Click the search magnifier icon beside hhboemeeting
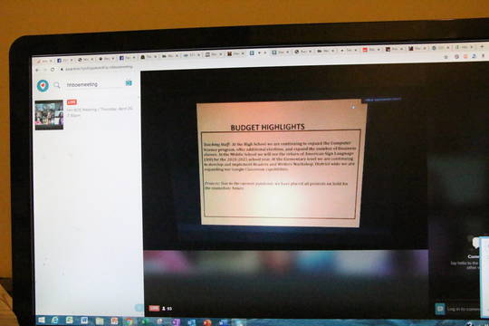489x326 pixels. click(x=57, y=85)
